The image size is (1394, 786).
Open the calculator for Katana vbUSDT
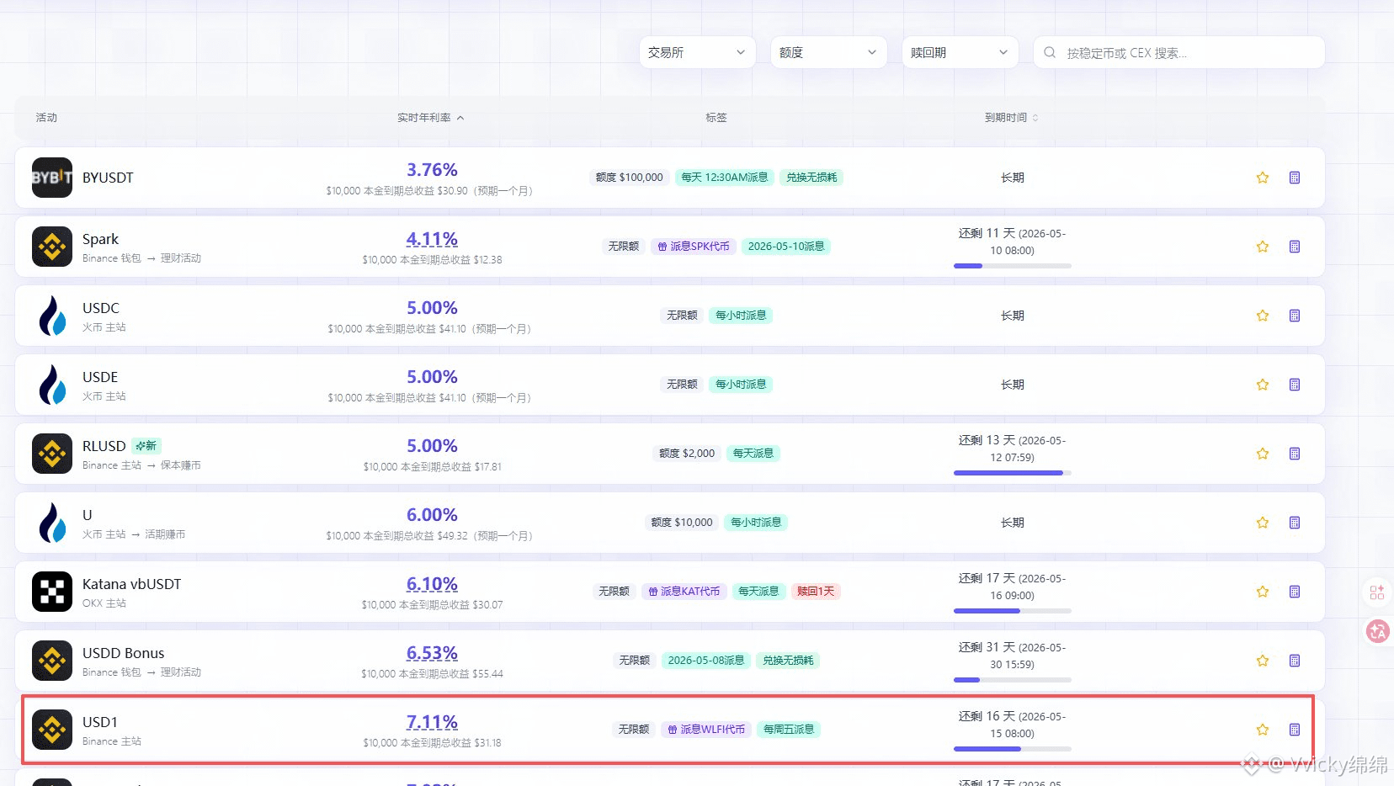point(1295,592)
